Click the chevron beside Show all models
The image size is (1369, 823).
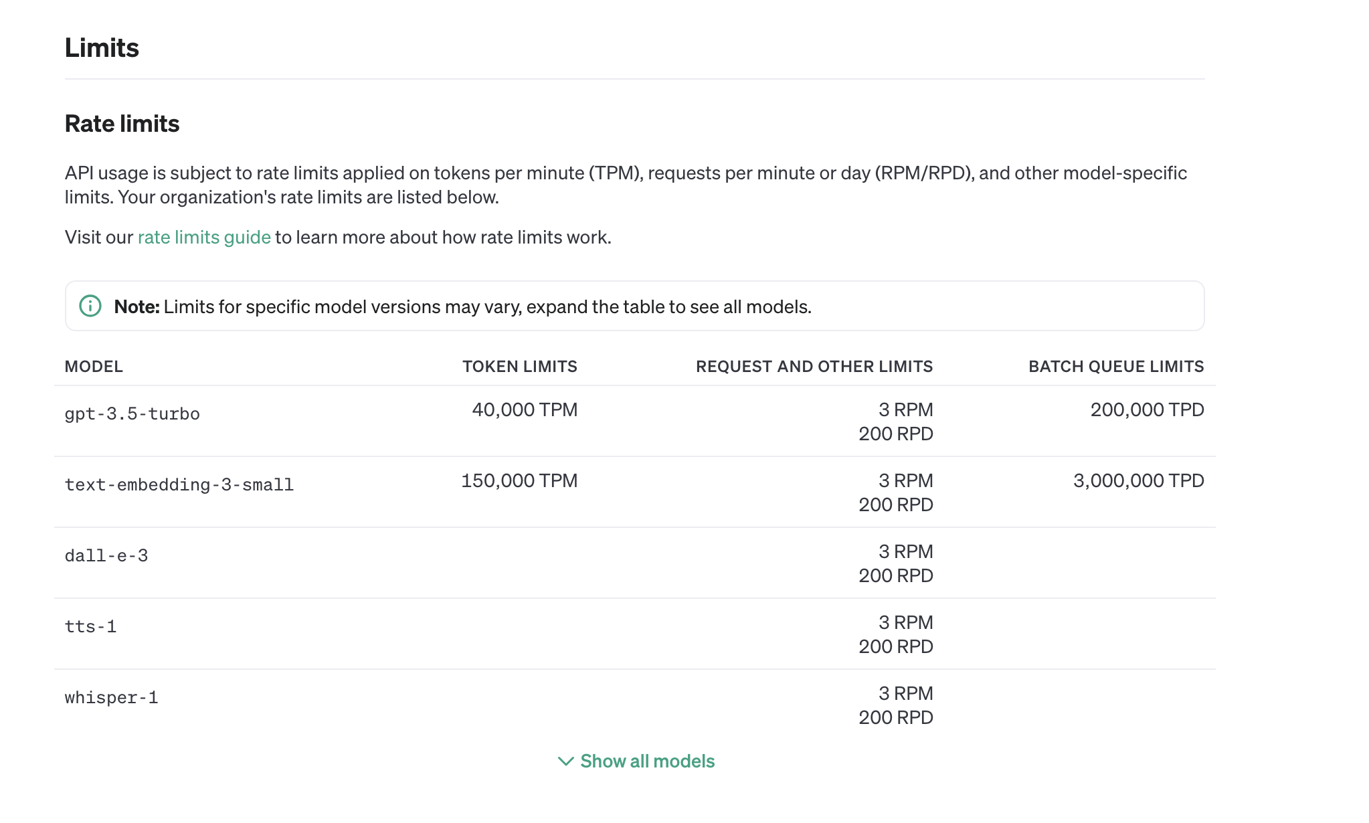pyautogui.click(x=565, y=761)
